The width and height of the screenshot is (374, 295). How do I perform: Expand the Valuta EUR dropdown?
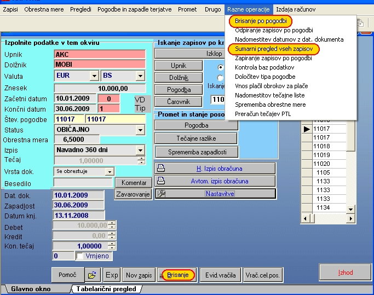click(93, 76)
